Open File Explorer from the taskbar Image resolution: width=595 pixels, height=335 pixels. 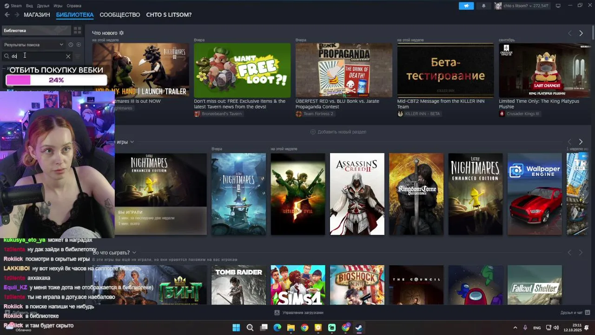(x=291, y=328)
